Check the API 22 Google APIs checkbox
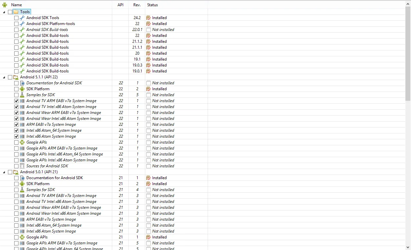 [16, 142]
